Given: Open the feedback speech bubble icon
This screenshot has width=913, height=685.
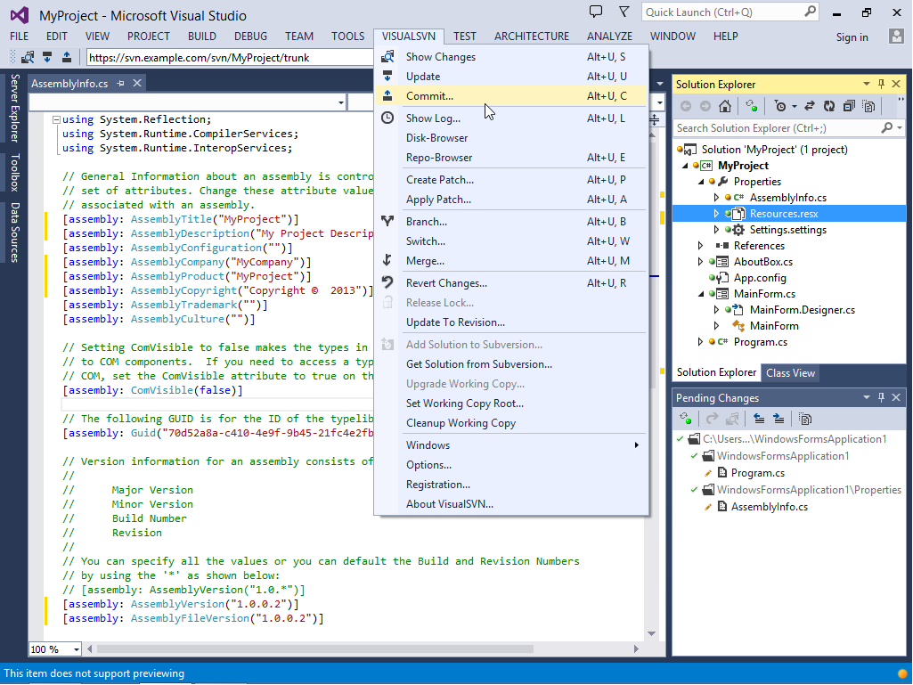Looking at the screenshot, I should point(596,12).
